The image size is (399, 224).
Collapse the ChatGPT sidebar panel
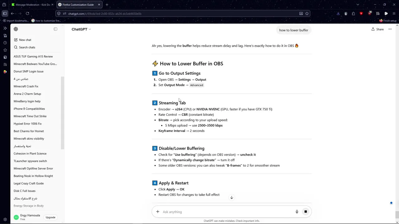(55, 29)
